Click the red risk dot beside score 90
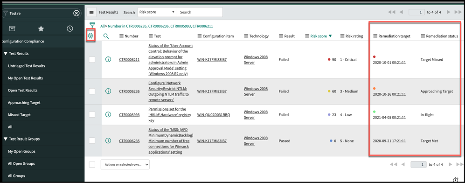465x183 pixels. 329,60
